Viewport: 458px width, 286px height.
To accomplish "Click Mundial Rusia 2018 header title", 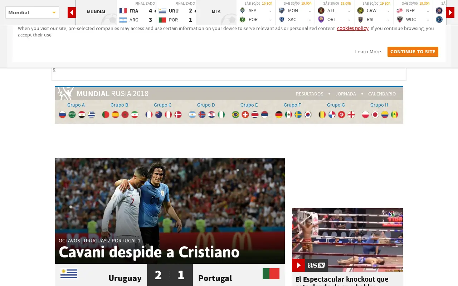I will click(112, 94).
